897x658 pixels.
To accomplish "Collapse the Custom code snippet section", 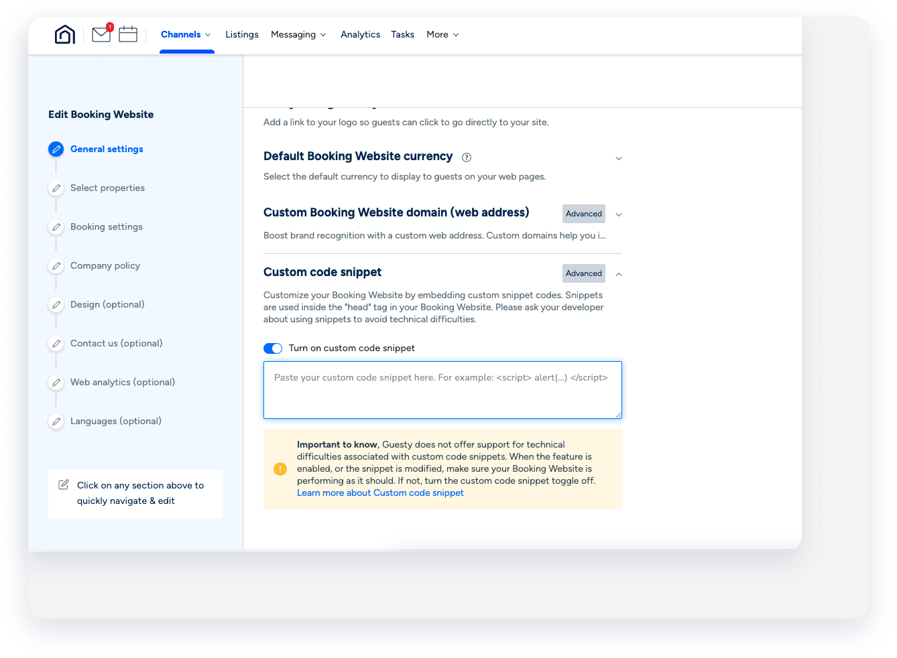I will 619,274.
